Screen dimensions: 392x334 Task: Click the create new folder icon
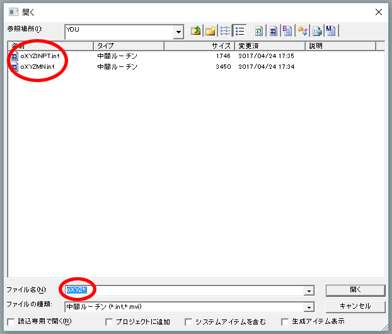210,31
